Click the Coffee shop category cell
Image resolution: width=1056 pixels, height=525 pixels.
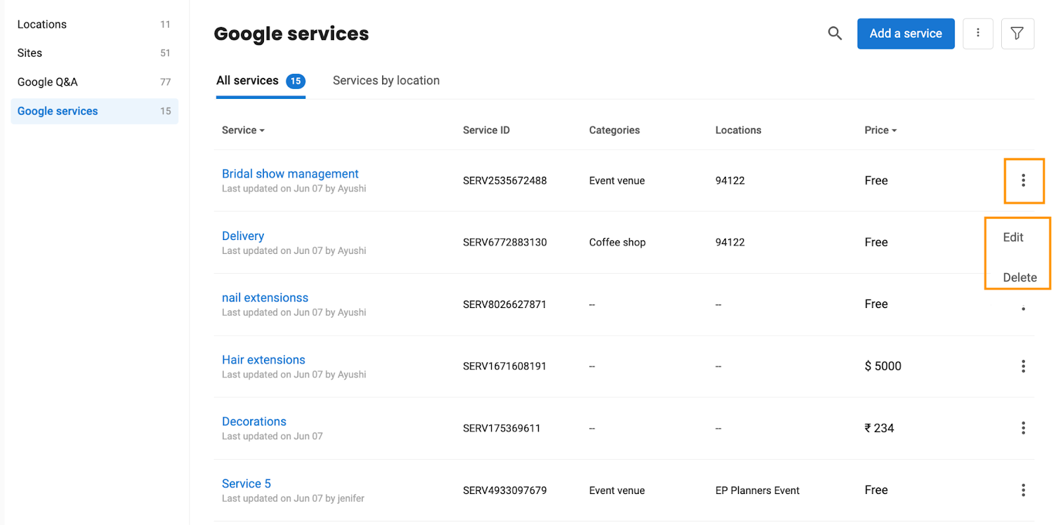point(617,242)
